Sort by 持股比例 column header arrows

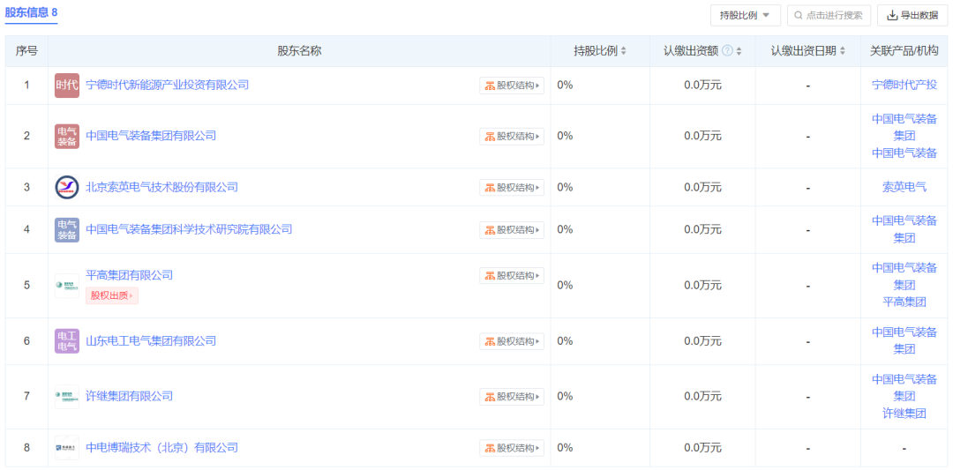(624, 51)
